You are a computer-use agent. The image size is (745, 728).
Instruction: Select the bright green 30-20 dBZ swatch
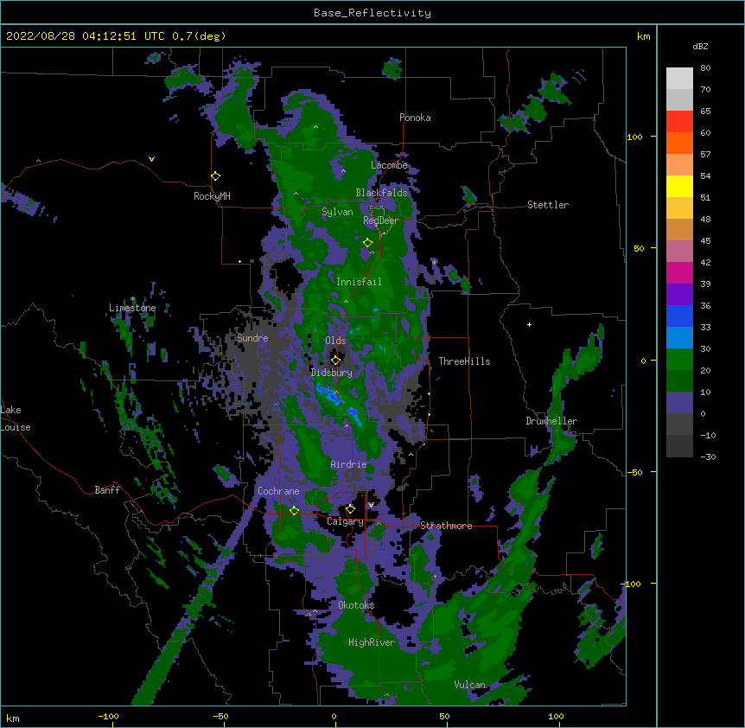click(x=679, y=360)
